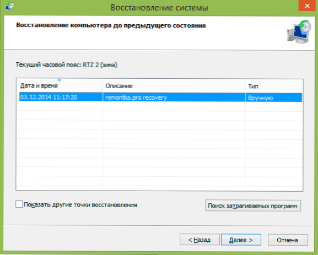Screen dimensions: 318x255
Task: Click the Текущий часовой пояс text
Action: [x=67, y=65]
